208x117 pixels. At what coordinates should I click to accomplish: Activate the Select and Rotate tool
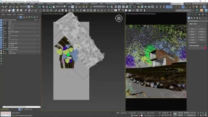coord(47,6)
